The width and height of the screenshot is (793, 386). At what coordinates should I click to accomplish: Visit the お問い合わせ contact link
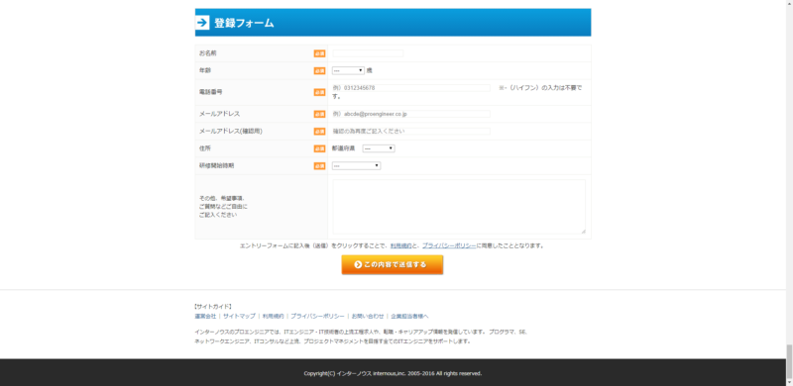pyautogui.click(x=368, y=316)
